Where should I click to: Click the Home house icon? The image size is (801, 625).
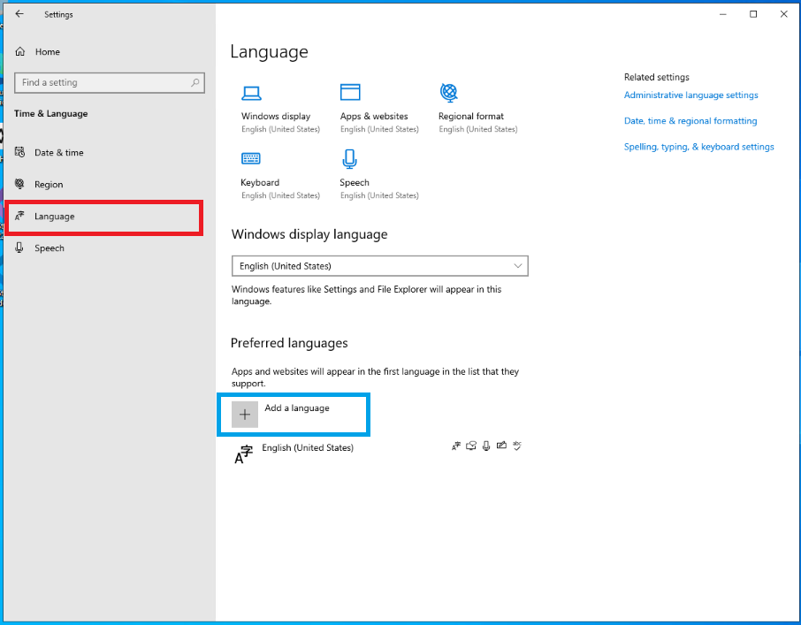click(20, 51)
